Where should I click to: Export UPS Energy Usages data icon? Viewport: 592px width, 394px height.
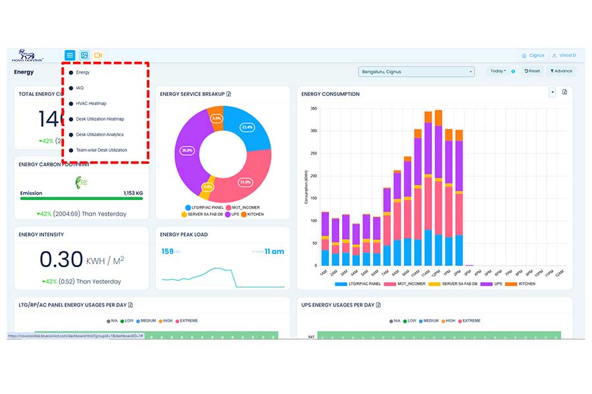[380, 305]
